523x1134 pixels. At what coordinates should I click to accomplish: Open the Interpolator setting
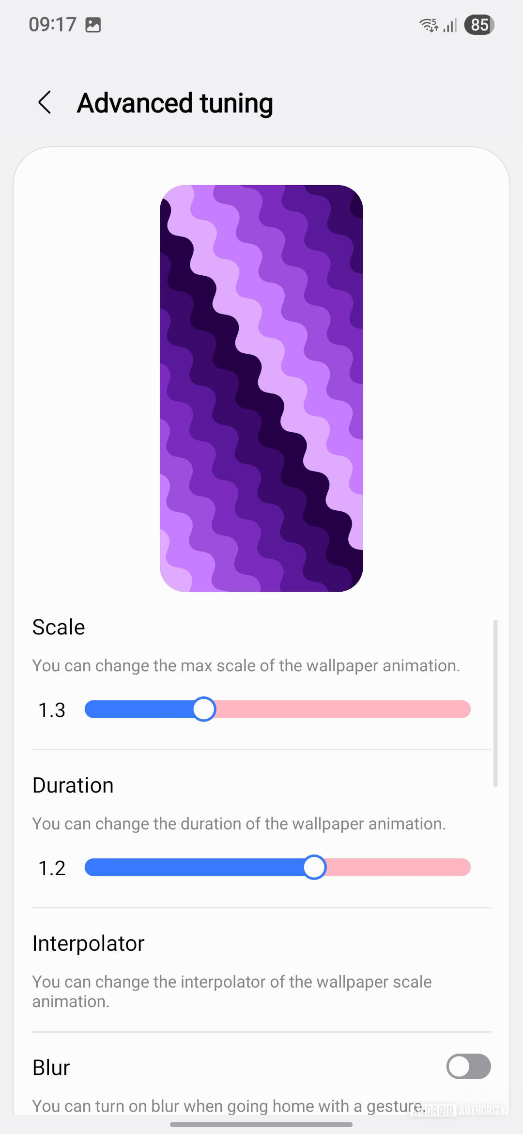click(88, 944)
